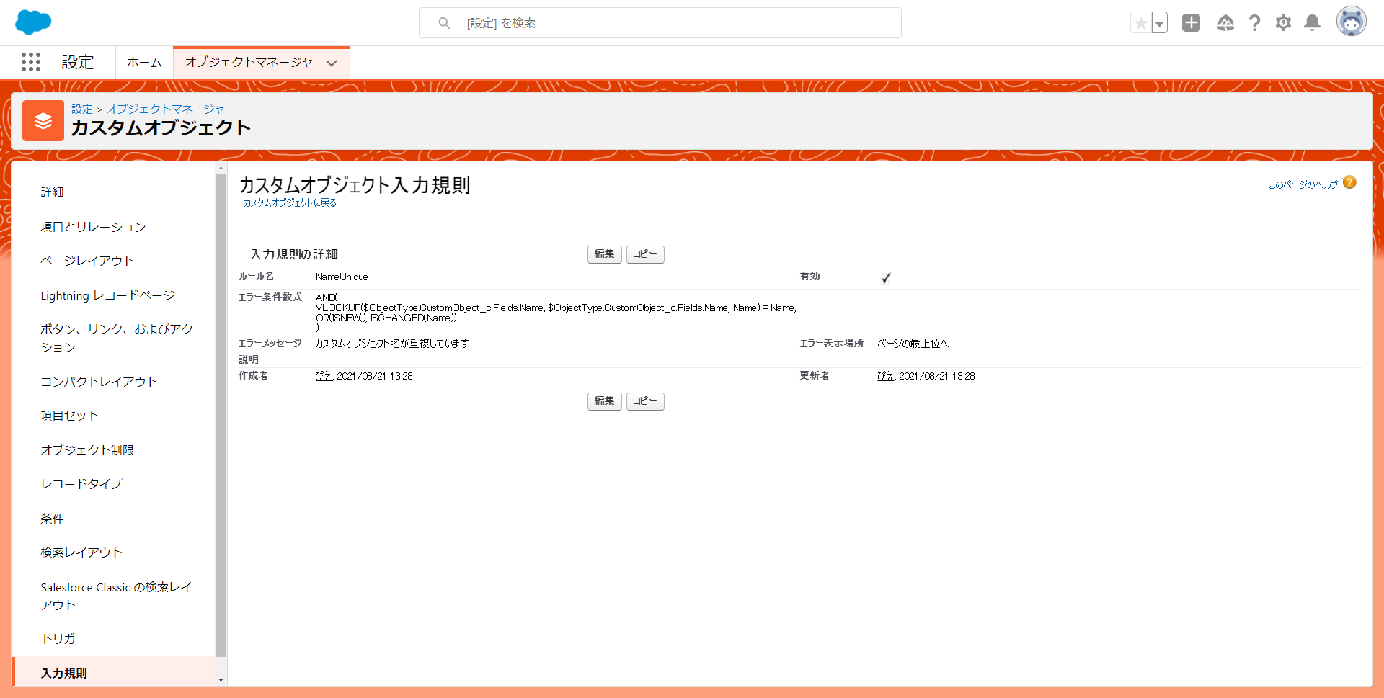The image size is (1384, 698).
Task: Open the user profile avatar menu
Action: click(1351, 22)
